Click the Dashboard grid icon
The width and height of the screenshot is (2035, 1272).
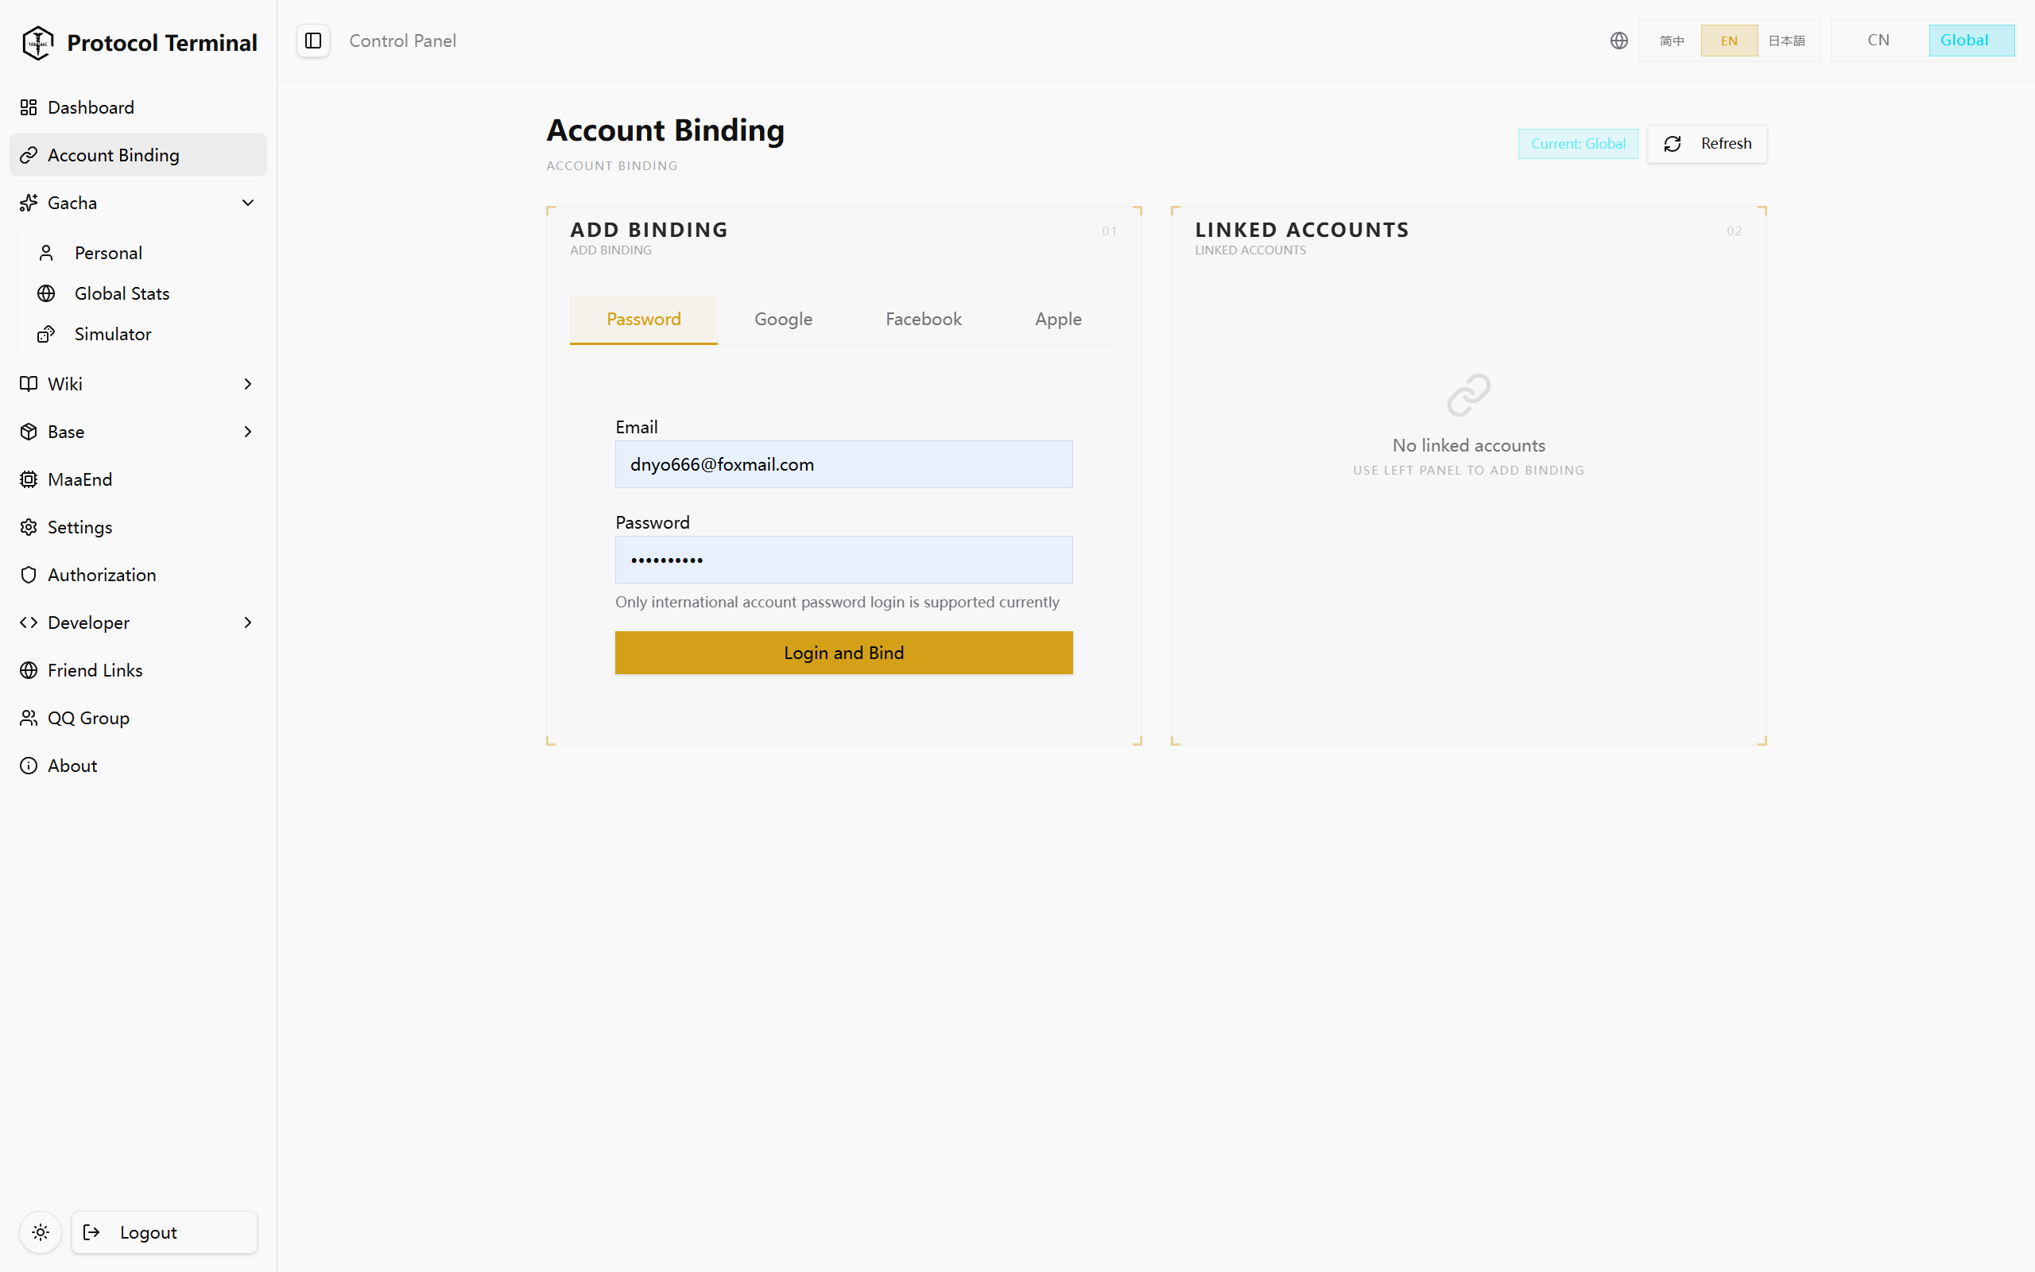(x=29, y=107)
